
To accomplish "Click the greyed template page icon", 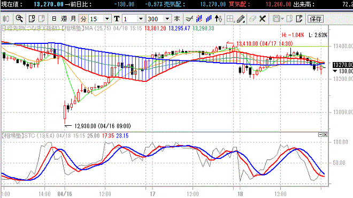I will point(290,19).
